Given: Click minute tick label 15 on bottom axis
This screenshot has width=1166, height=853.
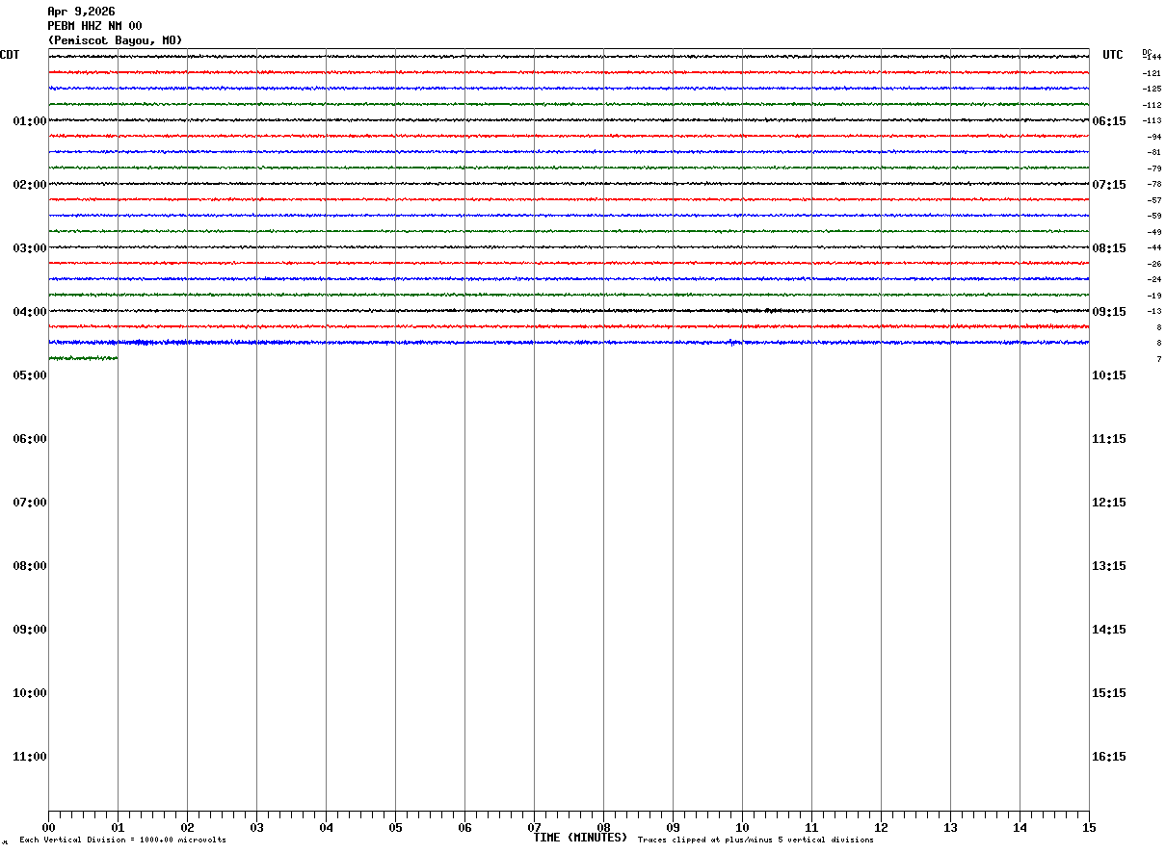Looking at the screenshot, I should [x=1089, y=828].
